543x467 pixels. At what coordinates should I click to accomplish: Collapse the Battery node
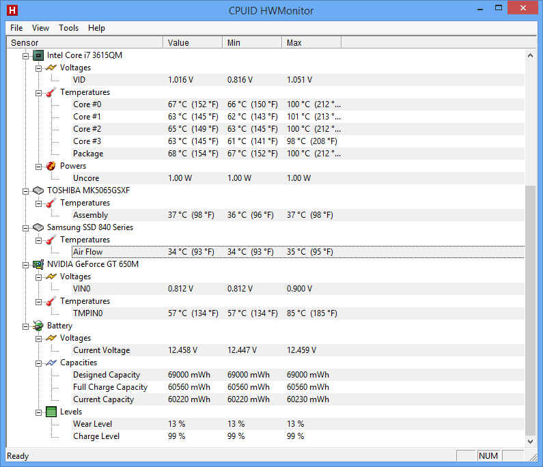click(26, 326)
